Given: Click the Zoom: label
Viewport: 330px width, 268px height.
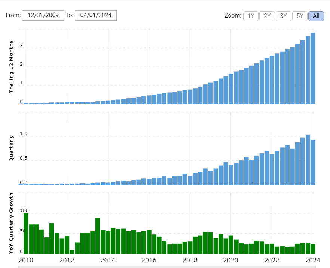Looking at the screenshot, I should pyautogui.click(x=233, y=16).
